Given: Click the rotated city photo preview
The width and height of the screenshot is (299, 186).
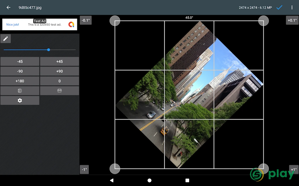Looking at the screenshot, I should click(x=189, y=94).
